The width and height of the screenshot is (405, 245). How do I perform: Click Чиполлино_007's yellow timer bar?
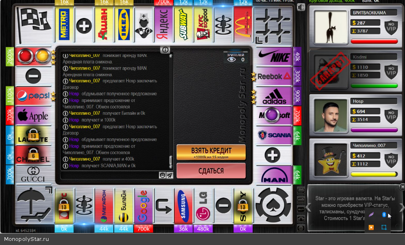(374, 174)
